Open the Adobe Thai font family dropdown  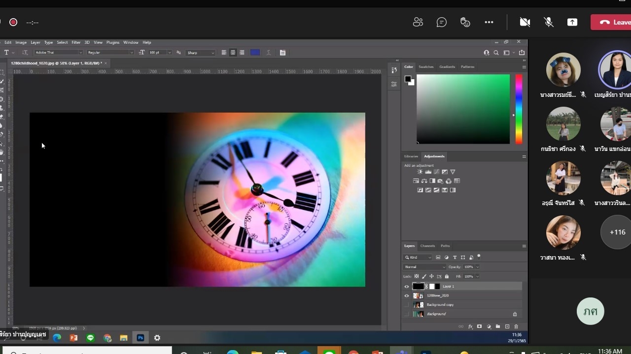[x=58, y=53]
